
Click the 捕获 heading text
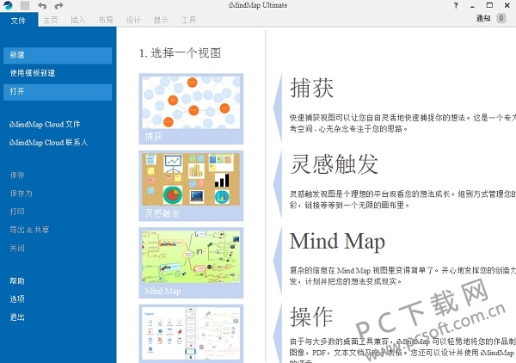pyautogui.click(x=312, y=88)
